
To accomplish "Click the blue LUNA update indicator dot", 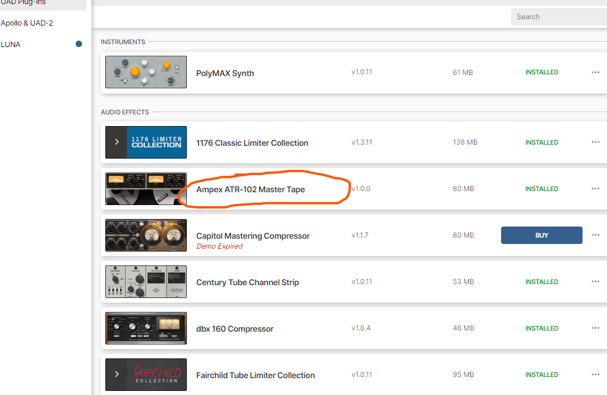I will coord(79,44).
